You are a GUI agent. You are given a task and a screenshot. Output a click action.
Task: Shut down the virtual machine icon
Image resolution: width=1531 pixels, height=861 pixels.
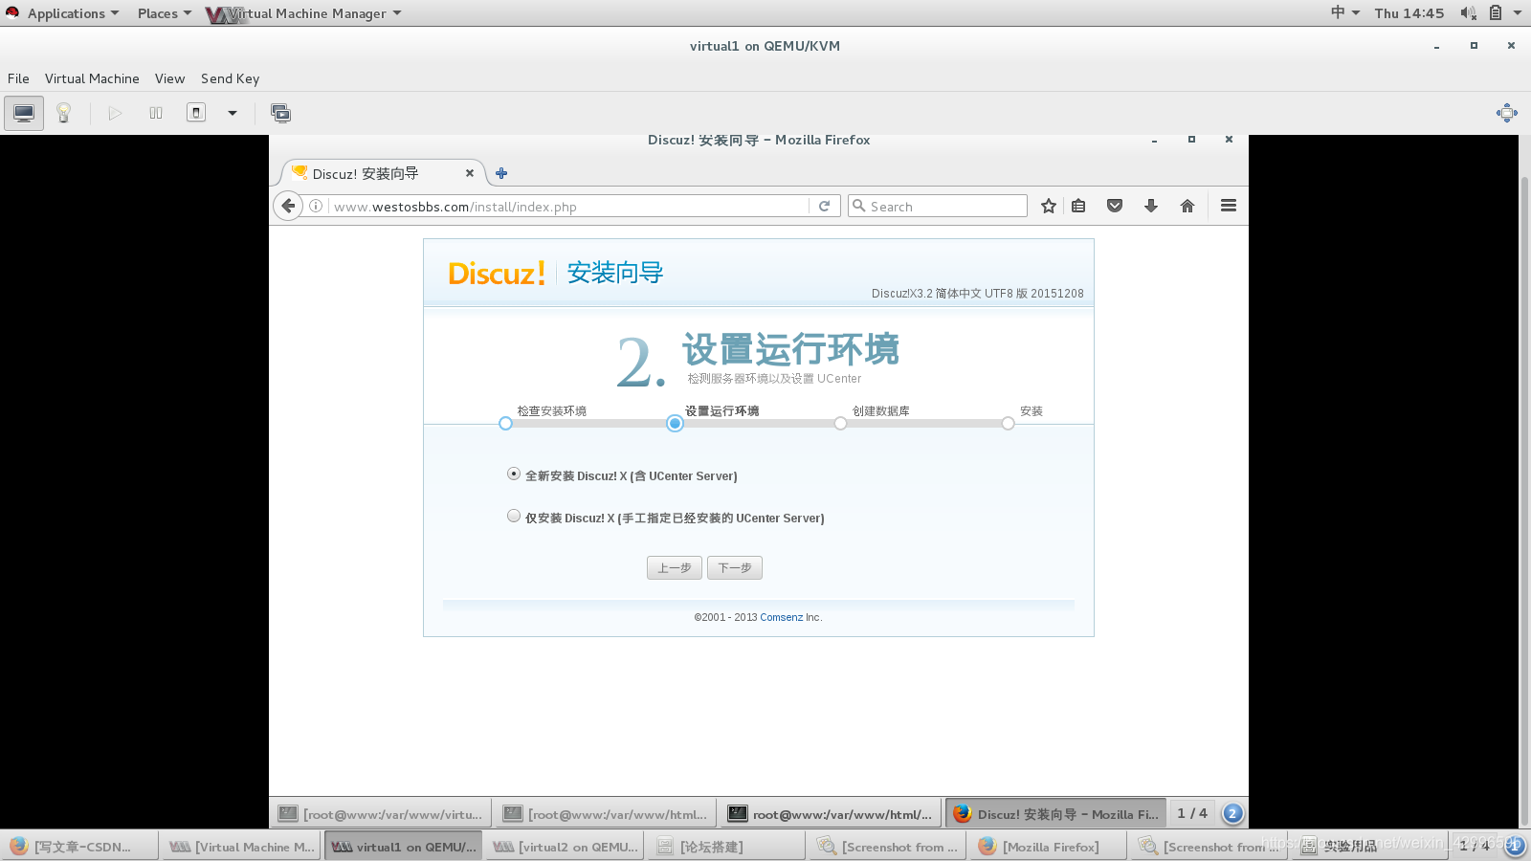(x=196, y=113)
